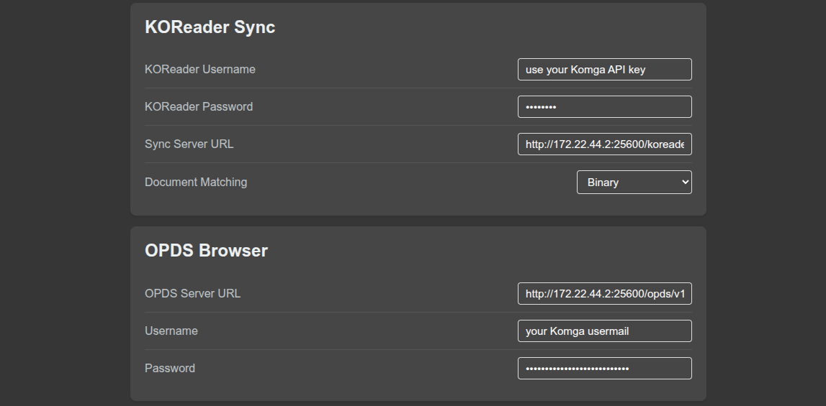826x406 pixels.
Task: Click the OPDS Server URL input
Action: coord(604,294)
